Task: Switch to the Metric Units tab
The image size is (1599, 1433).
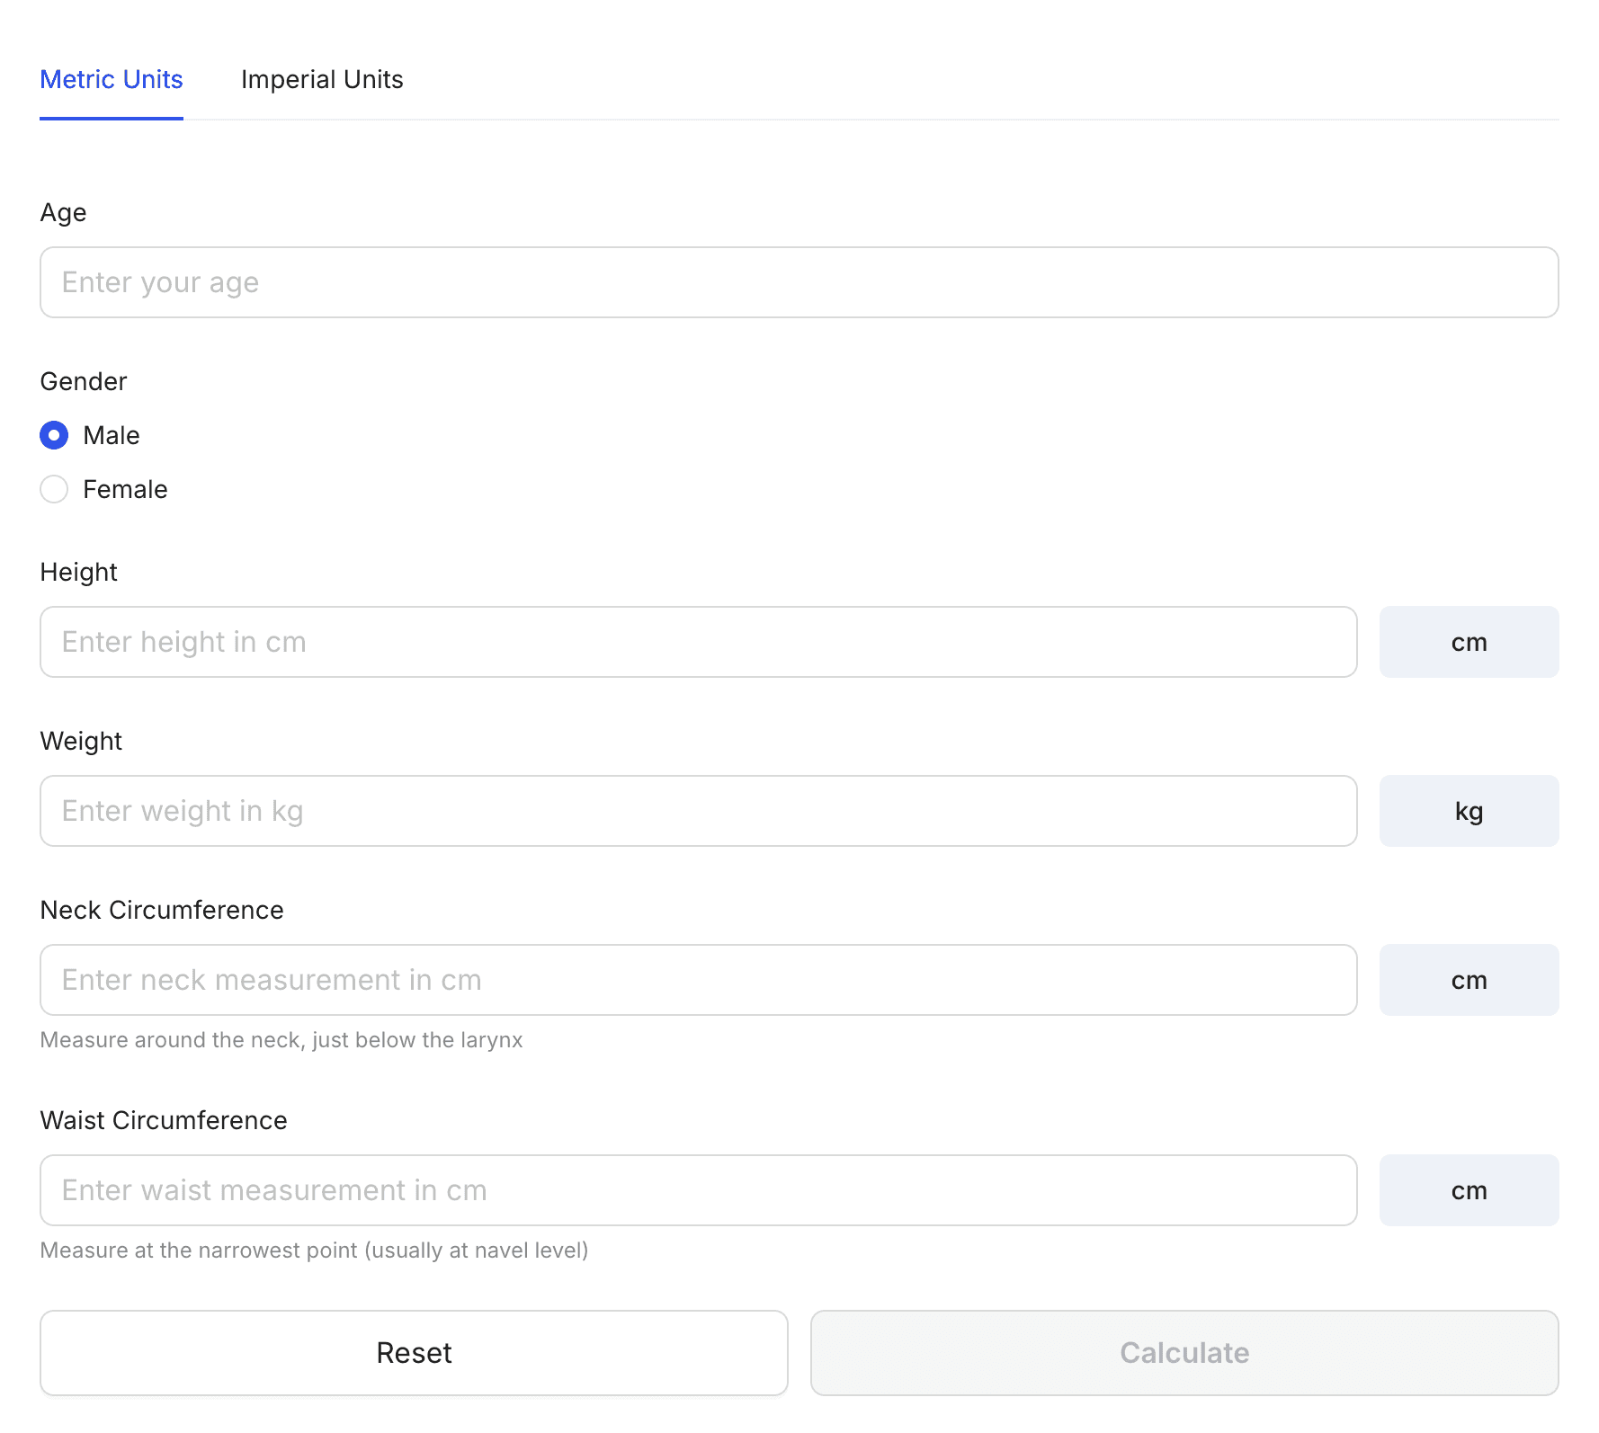Action: point(112,80)
